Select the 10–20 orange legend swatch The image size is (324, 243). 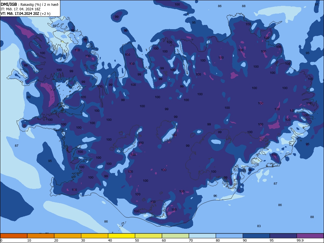(41, 236)
